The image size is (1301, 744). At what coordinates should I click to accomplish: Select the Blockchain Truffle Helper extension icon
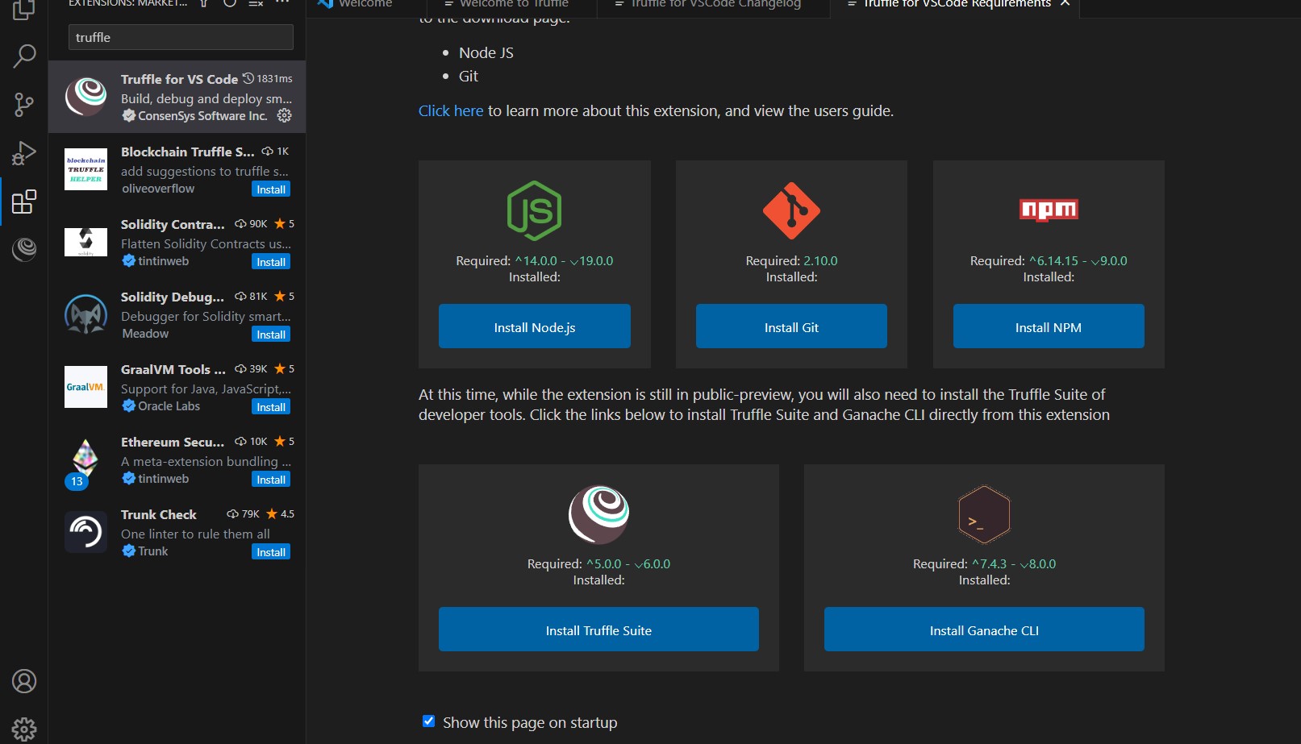[x=85, y=169]
